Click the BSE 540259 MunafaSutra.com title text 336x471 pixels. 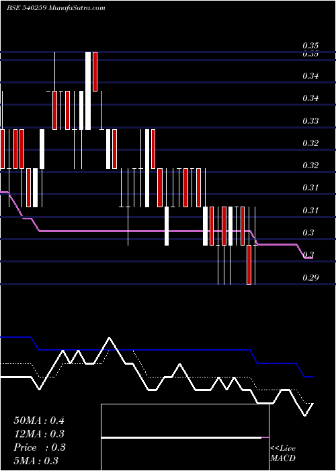pos(56,8)
